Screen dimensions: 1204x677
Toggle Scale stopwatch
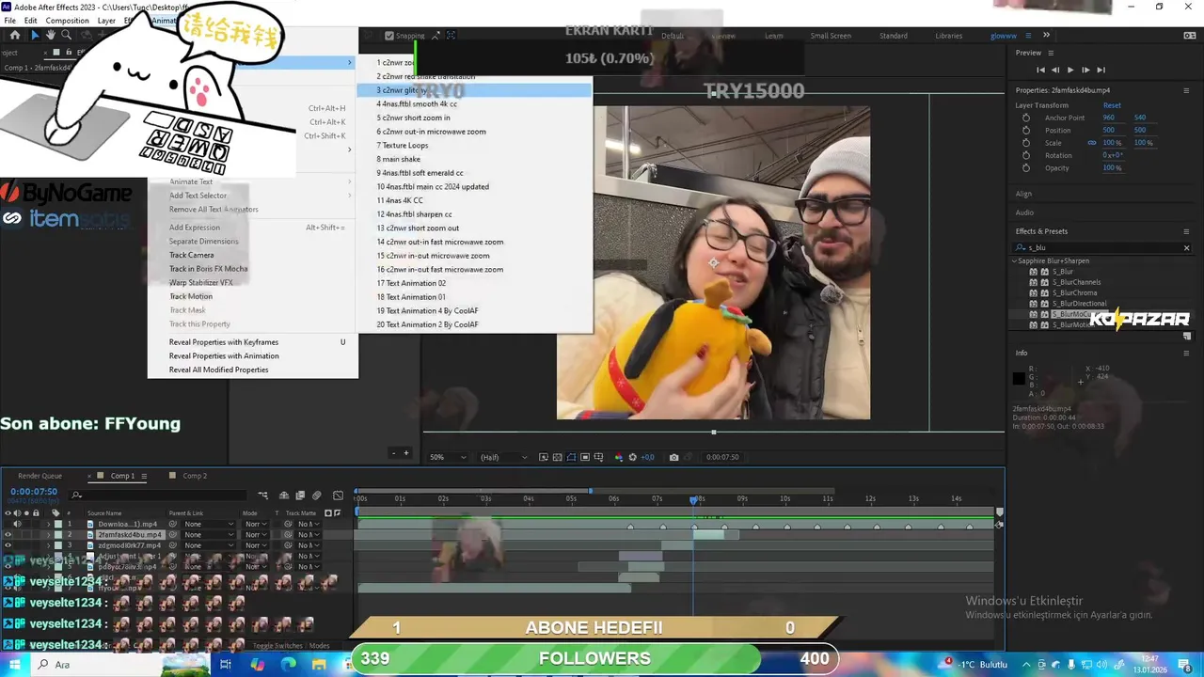click(x=1026, y=143)
